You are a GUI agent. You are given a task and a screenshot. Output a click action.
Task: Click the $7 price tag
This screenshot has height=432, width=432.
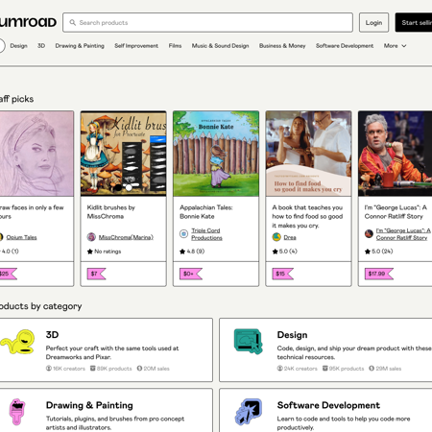coord(96,274)
